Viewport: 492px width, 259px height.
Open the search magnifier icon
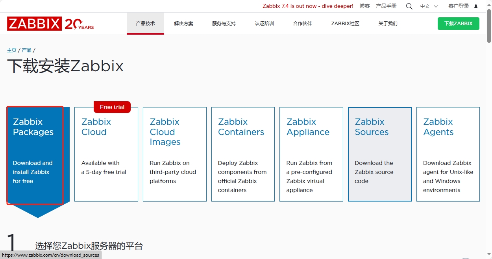(x=409, y=6)
